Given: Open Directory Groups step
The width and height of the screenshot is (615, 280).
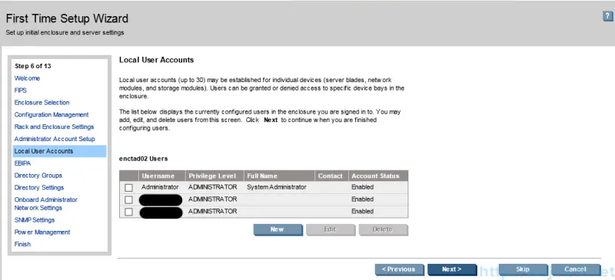Looking at the screenshot, I should click(38, 176).
